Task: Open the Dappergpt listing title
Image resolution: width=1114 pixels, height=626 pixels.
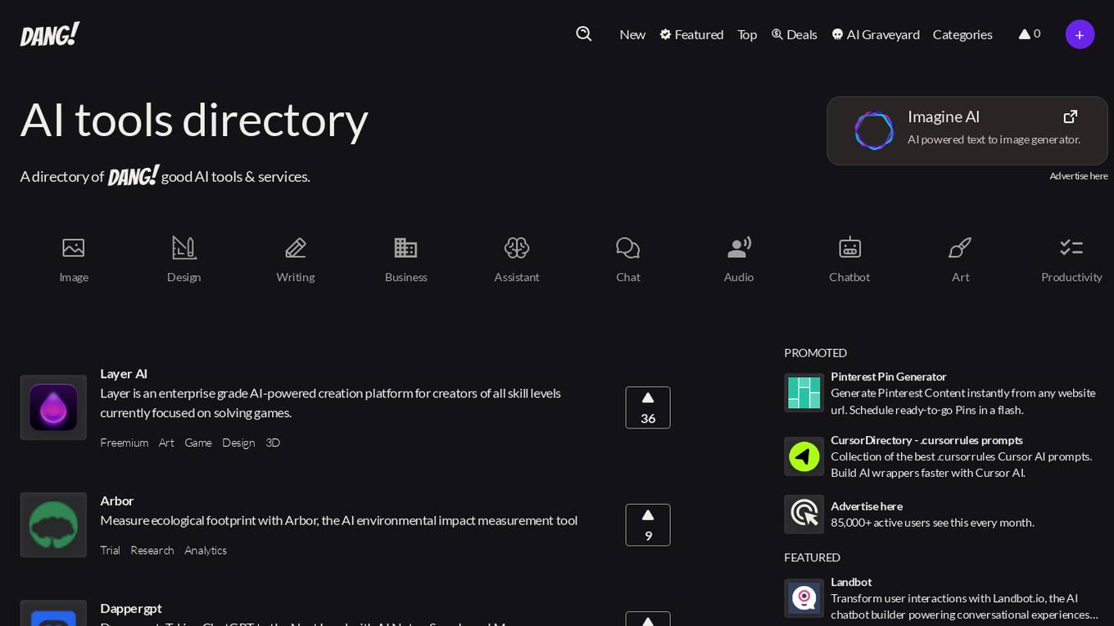Action: (131, 608)
